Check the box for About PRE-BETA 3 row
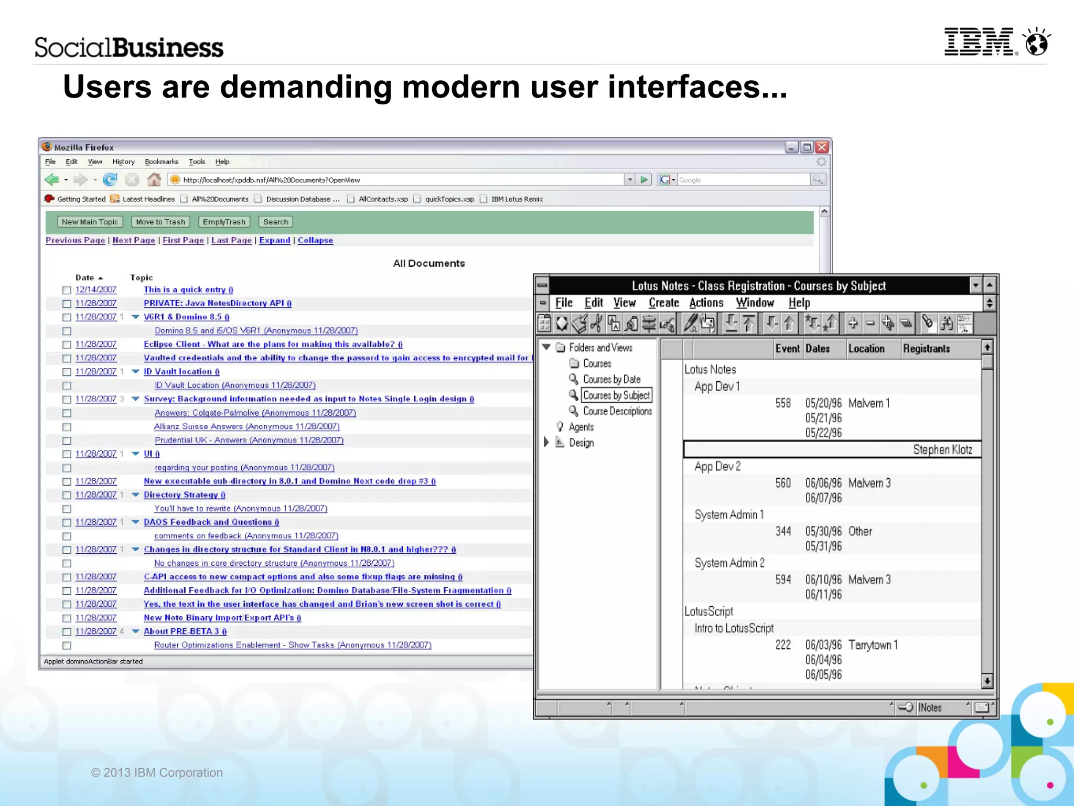 coord(67,632)
